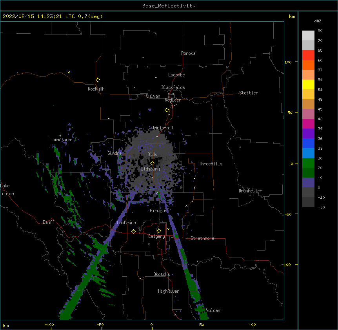
Task: Click yellow radar site marker near Olds
Action: [x=152, y=163]
